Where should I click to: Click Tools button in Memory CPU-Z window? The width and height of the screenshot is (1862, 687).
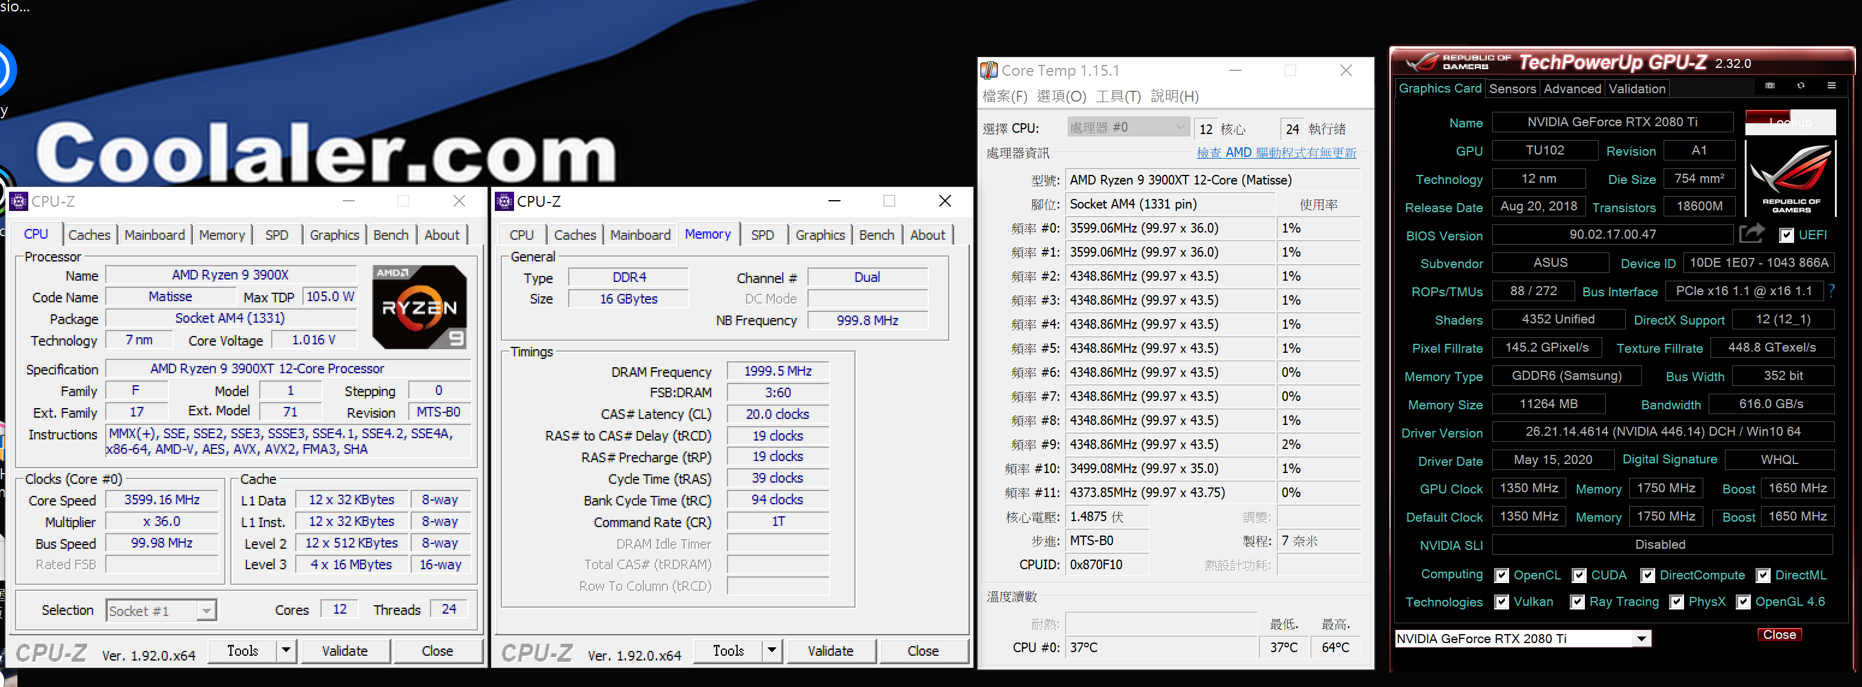[x=729, y=651]
